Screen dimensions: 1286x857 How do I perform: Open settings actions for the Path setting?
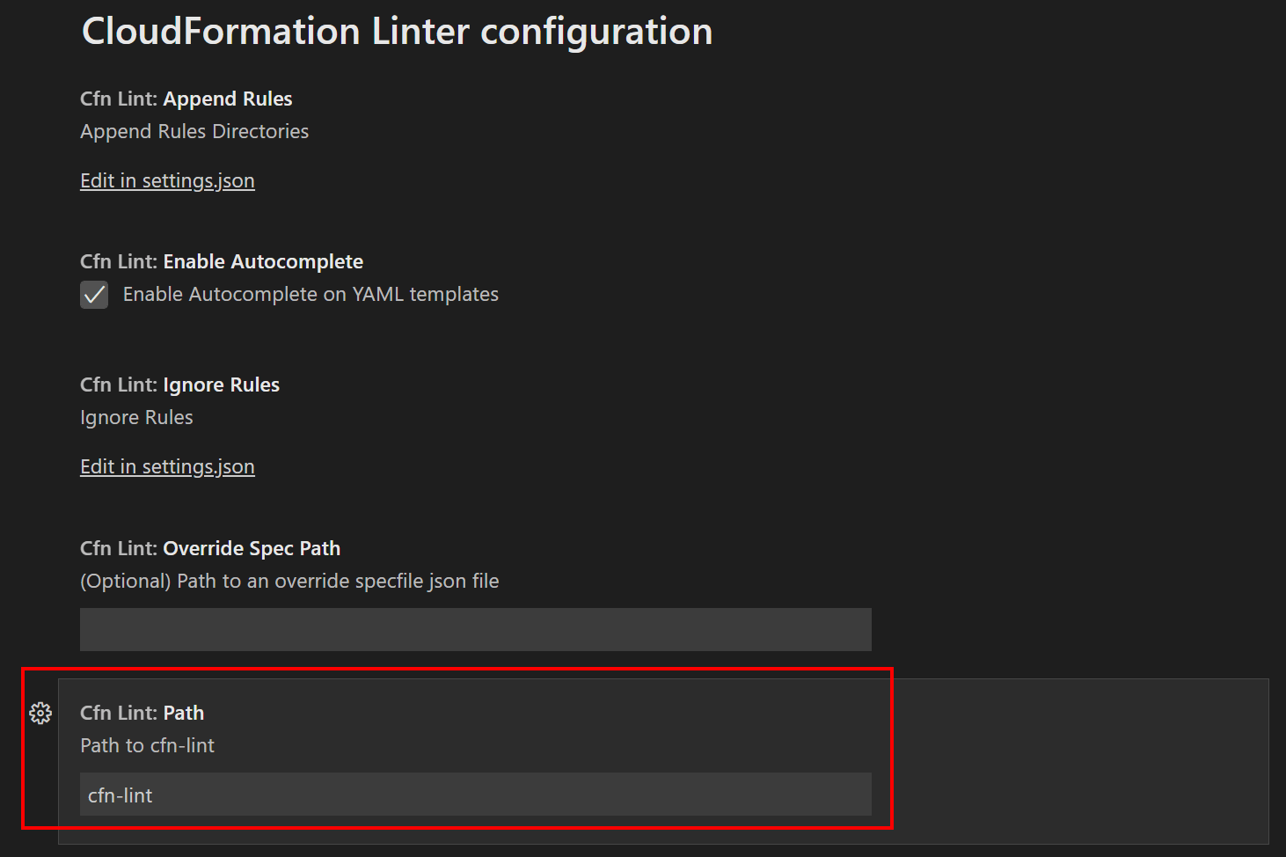40,713
